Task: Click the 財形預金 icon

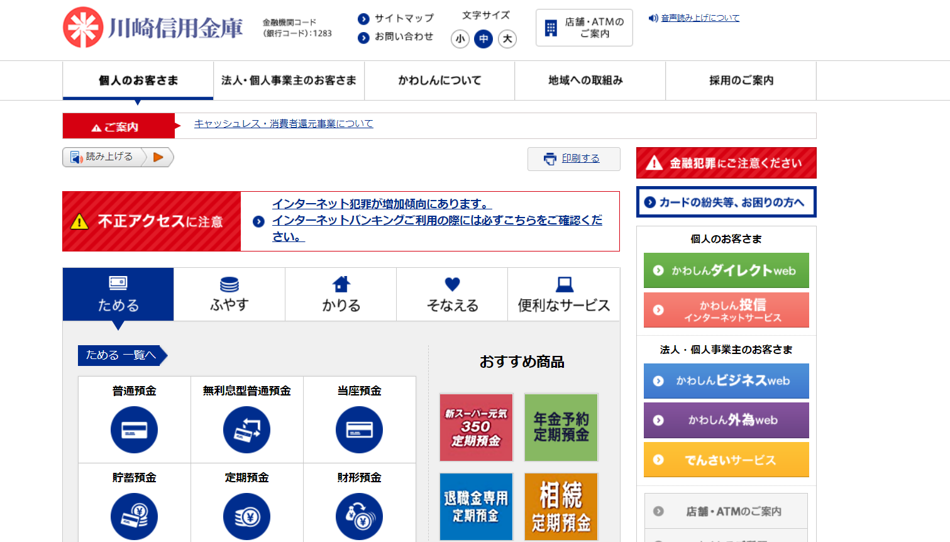Action: coord(359,516)
